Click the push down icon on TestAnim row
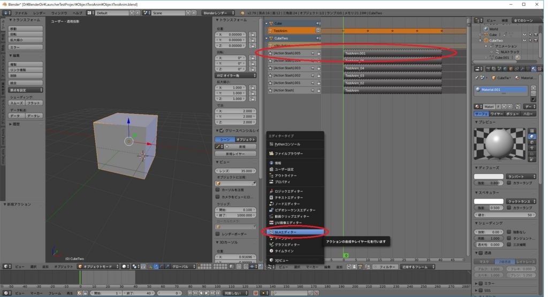 (x=318, y=31)
